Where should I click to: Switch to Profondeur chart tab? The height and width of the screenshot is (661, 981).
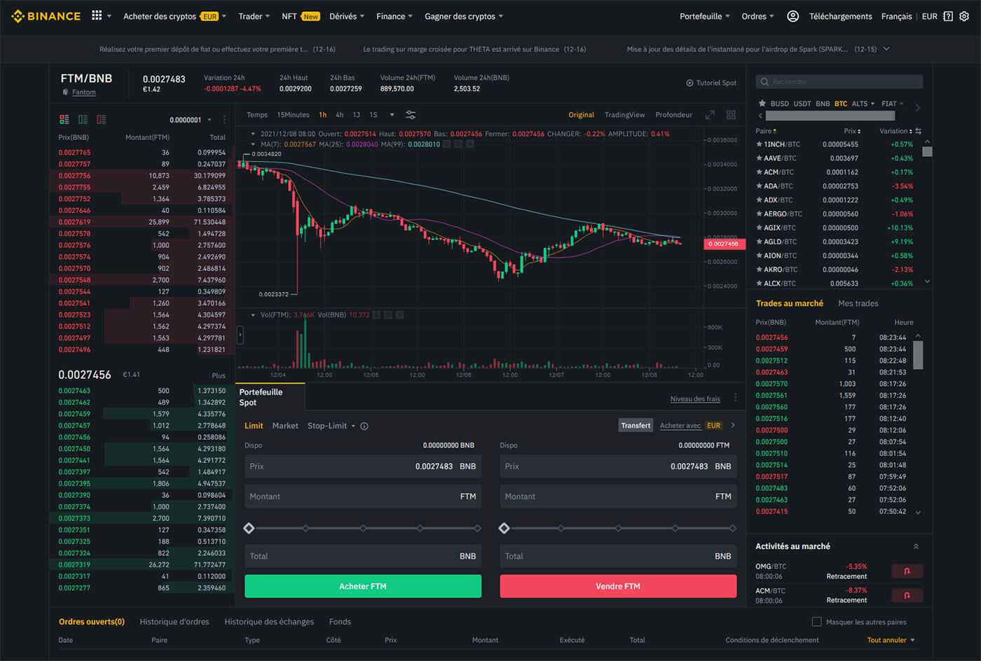[x=673, y=115]
